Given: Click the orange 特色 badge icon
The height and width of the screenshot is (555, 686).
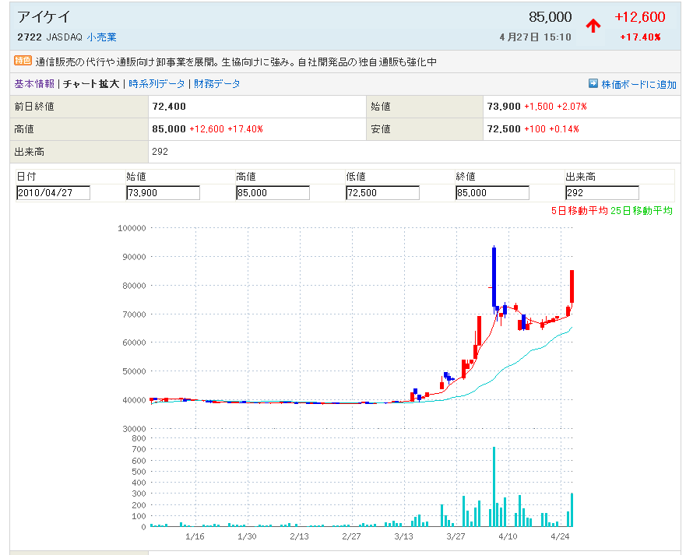Looking at the screenshot, I should (x=23, y=61).
